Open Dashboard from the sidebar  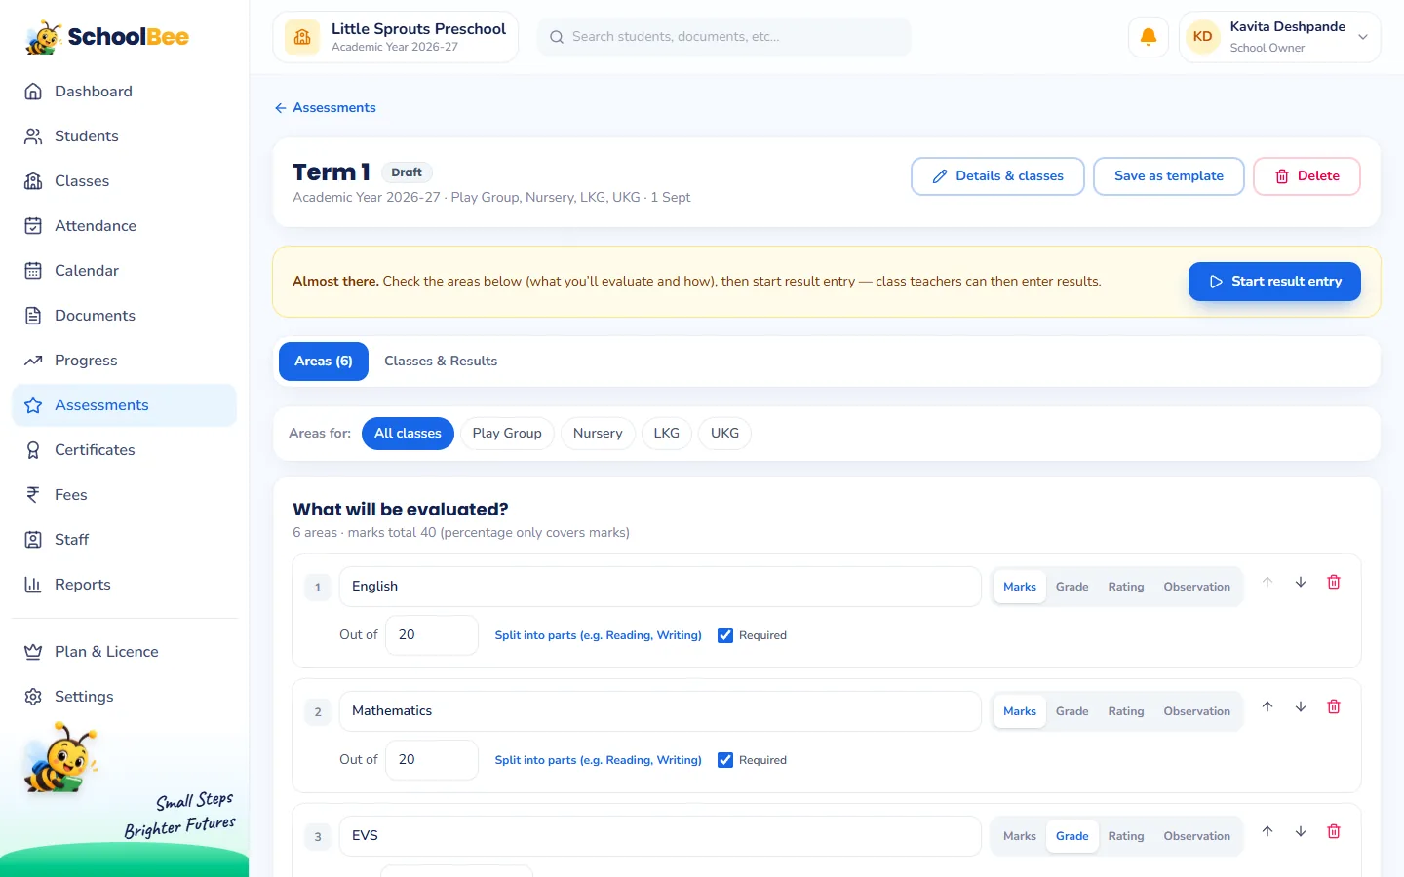pyautogui.click(x=124, y=92)
